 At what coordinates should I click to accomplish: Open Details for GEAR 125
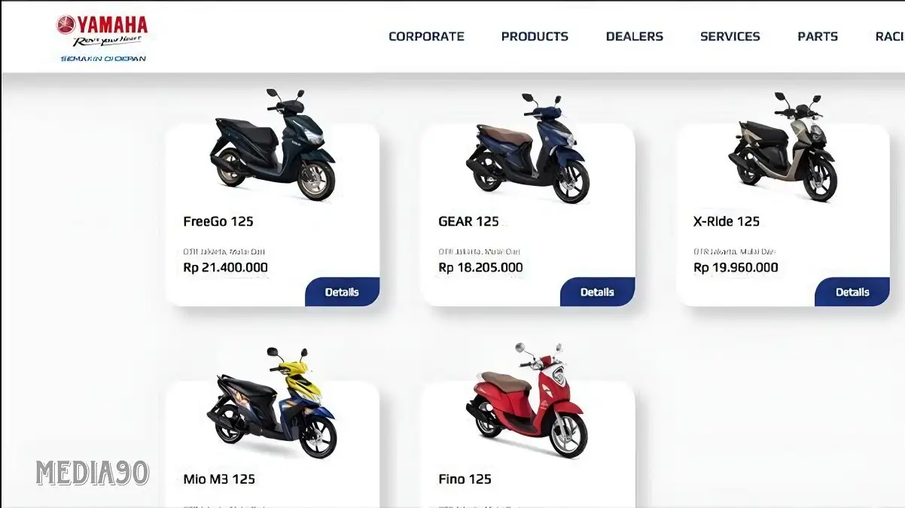pyautogui.click(x=597, y=292)
